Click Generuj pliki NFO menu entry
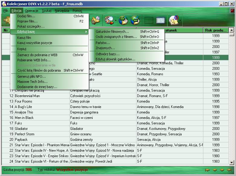 point(31,76)
